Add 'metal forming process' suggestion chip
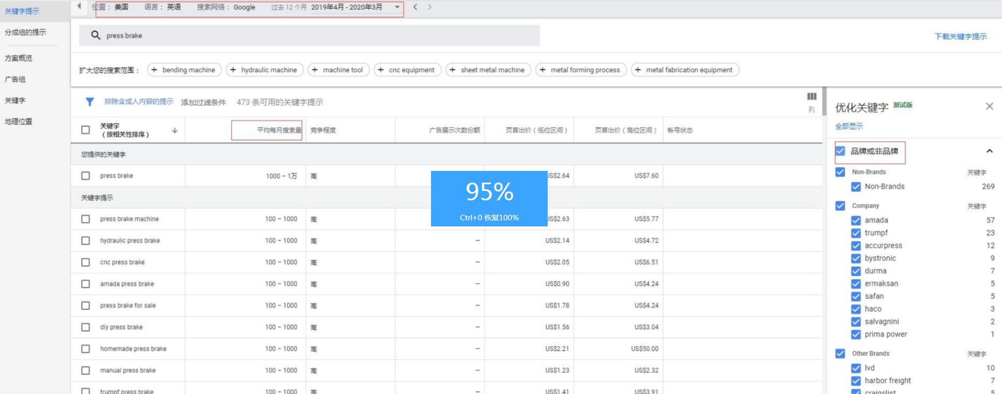Viewport: 1002px width, 394px height. click(581, 70)
